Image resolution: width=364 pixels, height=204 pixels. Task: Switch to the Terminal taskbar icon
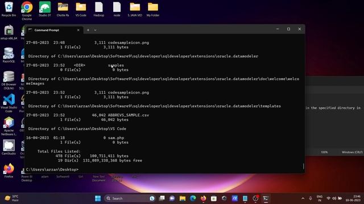coord(266,198)
